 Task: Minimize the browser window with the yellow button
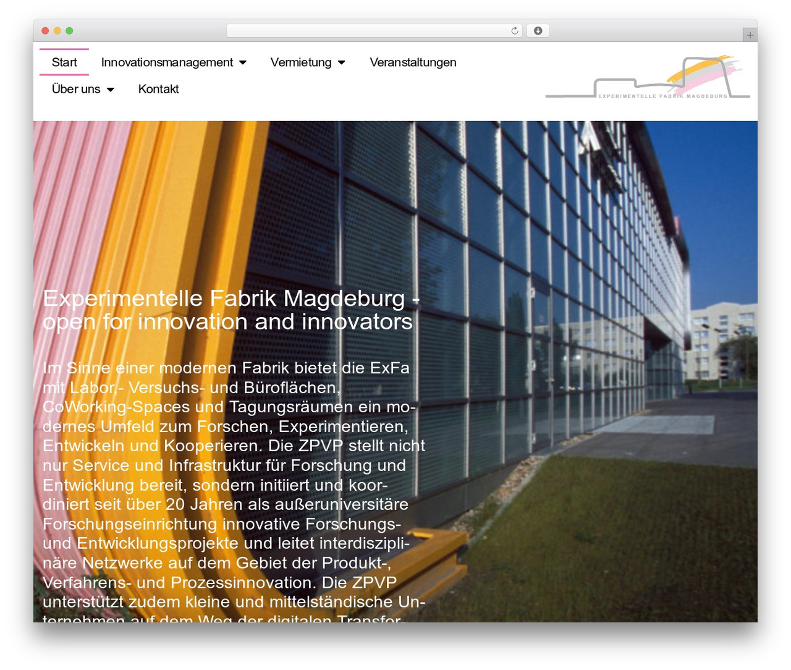pyautogui.click(x=57, y=31)
